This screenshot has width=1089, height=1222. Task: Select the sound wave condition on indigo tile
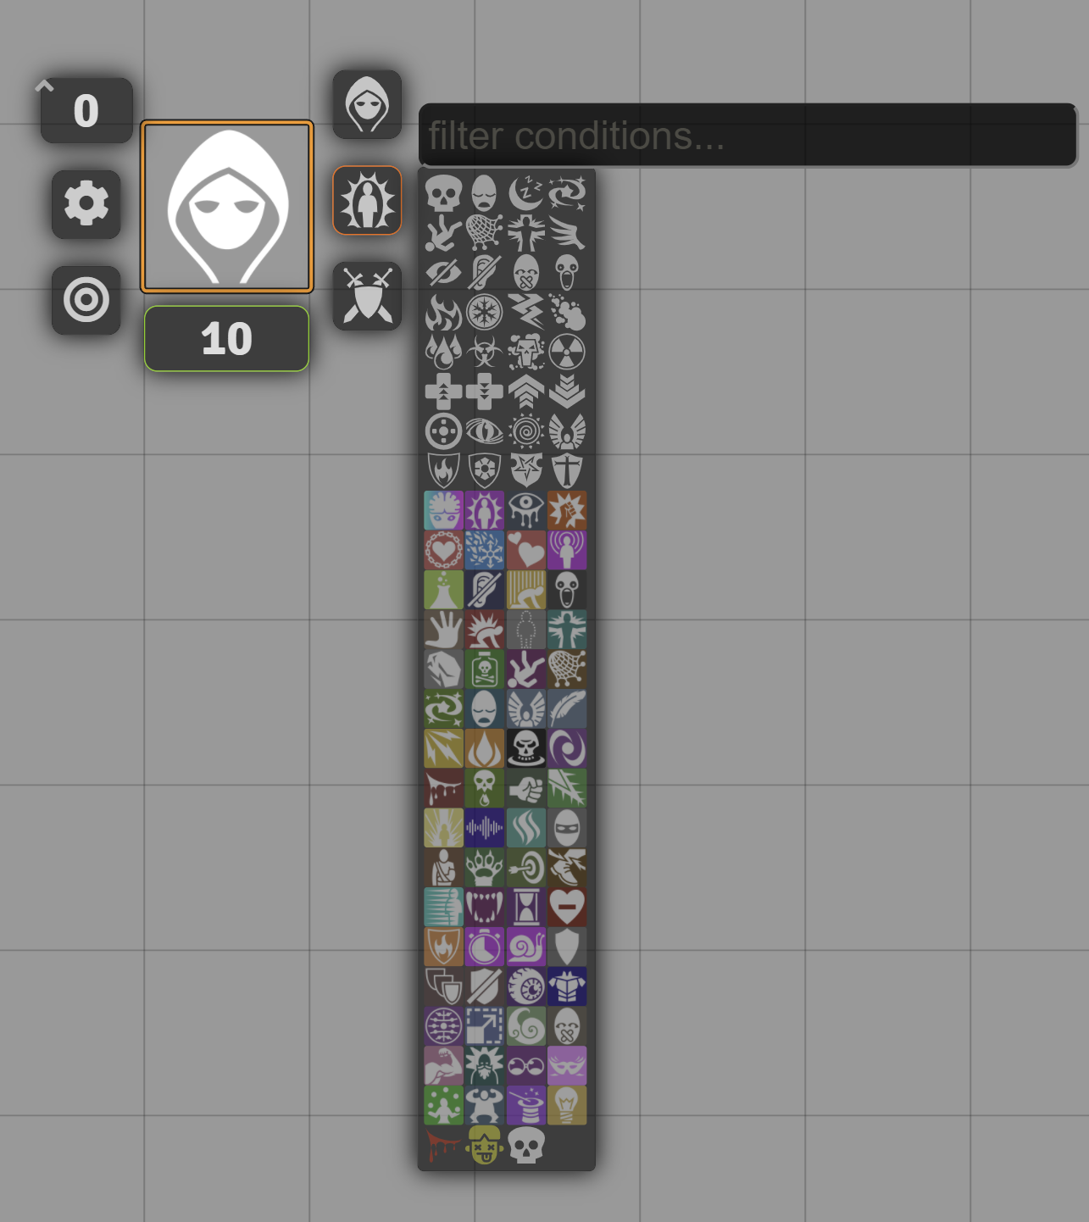(x=484, y=828)
